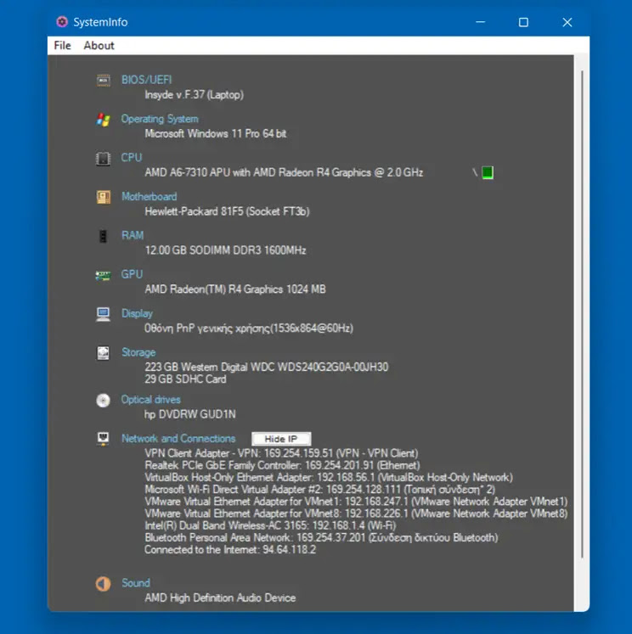
Task: Click the SystemInfo app icon in title bar
Action: coord(62,22)
